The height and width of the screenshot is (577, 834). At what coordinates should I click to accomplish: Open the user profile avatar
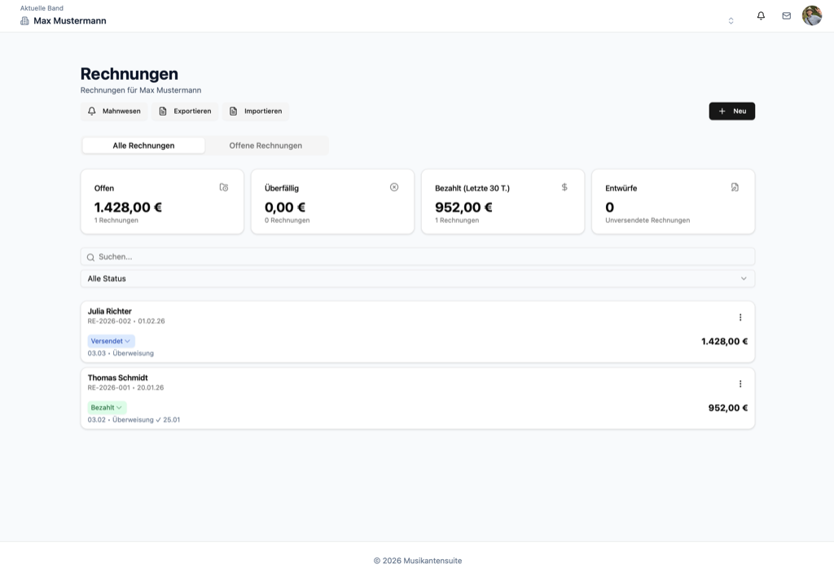(x=812, y=16)
